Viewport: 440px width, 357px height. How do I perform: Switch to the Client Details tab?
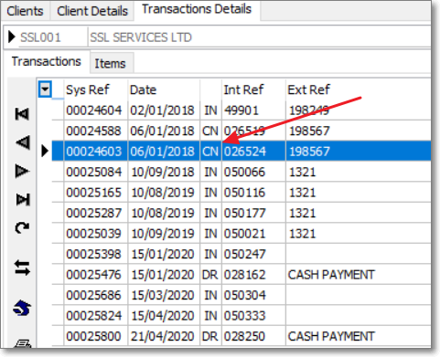92,11
